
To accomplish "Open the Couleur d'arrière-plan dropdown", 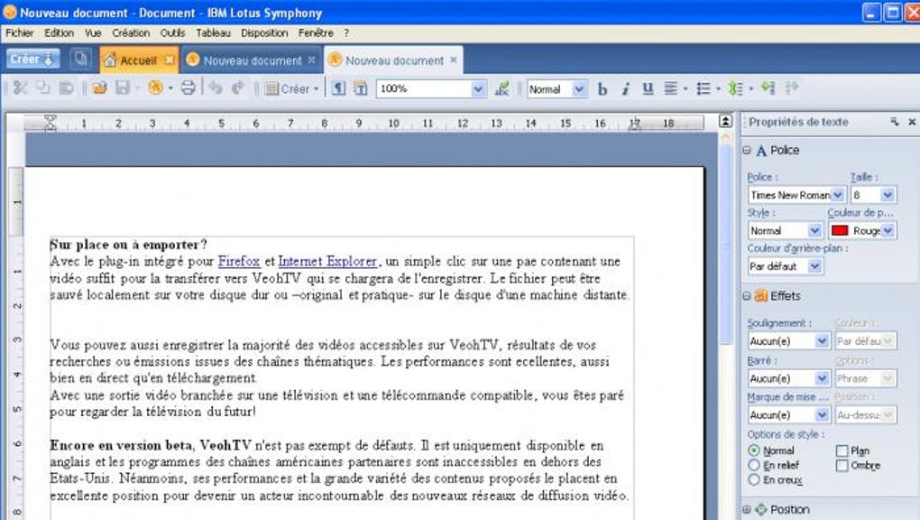I will point(814,266).
